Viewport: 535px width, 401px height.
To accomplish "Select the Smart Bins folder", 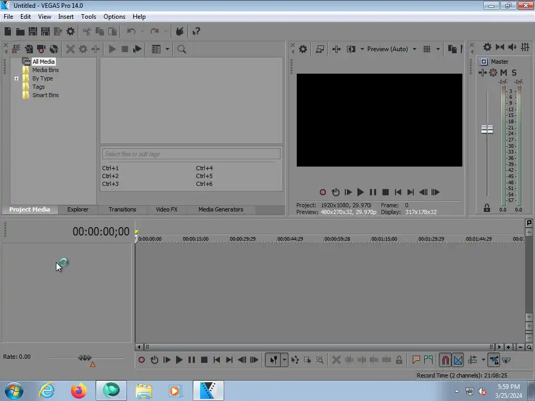I will point(45,95).
